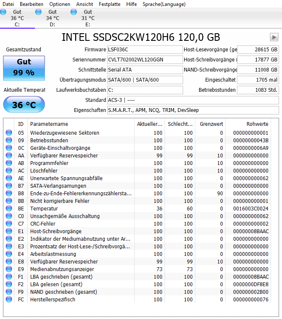Open the Datei menu

(x=8, y=4)
